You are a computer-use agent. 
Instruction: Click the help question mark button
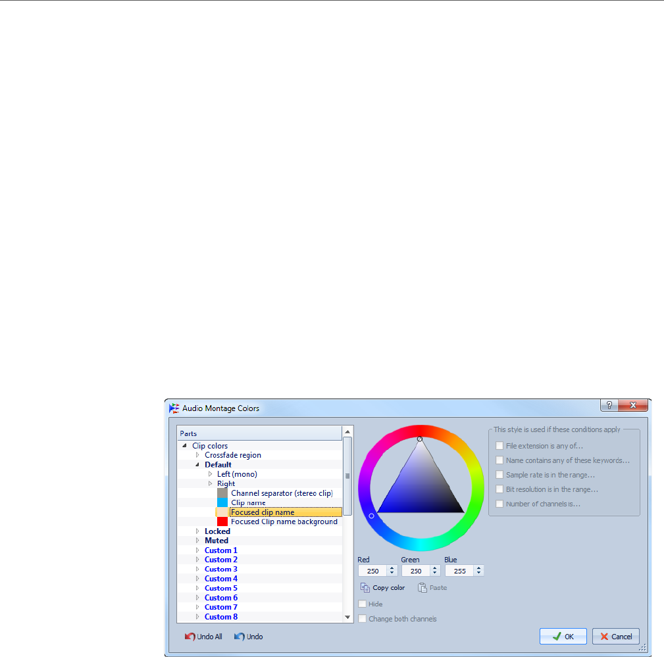click(609, 405)
